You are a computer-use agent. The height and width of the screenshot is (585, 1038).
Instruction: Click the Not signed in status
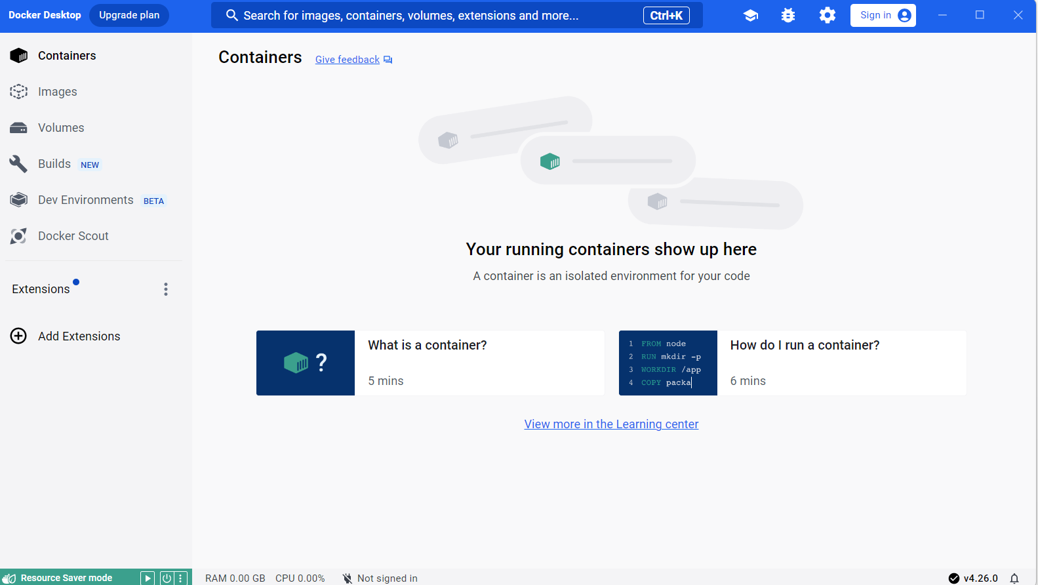click(380, 578)
